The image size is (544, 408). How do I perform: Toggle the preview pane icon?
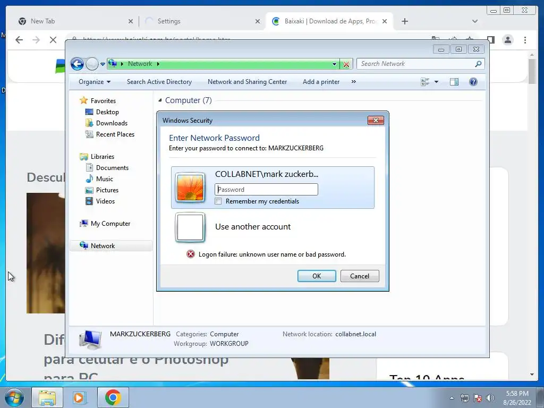click(x=454, y=82)
